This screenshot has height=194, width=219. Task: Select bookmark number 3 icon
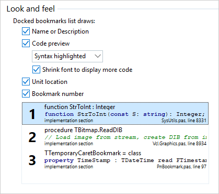[x=32, y=160]
